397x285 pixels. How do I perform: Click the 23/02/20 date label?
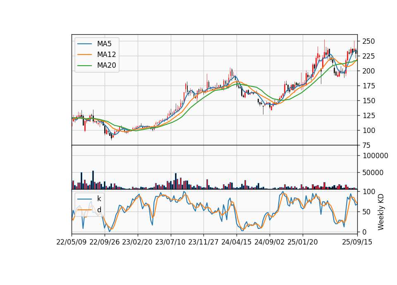click(137, 242)
